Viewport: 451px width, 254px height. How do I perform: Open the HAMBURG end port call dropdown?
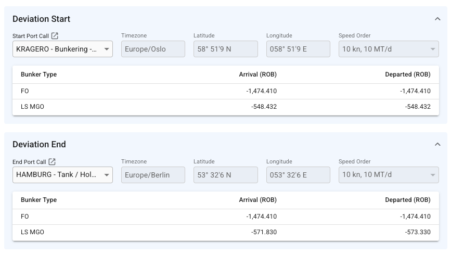pyautogui.click(x=62, y=175)
